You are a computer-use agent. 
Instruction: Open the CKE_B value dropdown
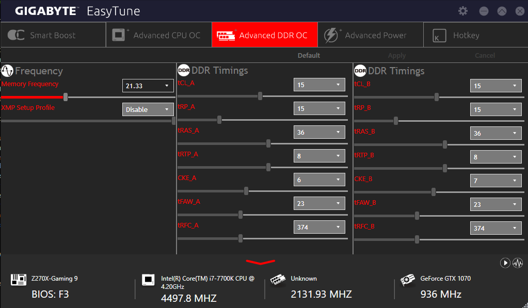click(x=495, y=181)
